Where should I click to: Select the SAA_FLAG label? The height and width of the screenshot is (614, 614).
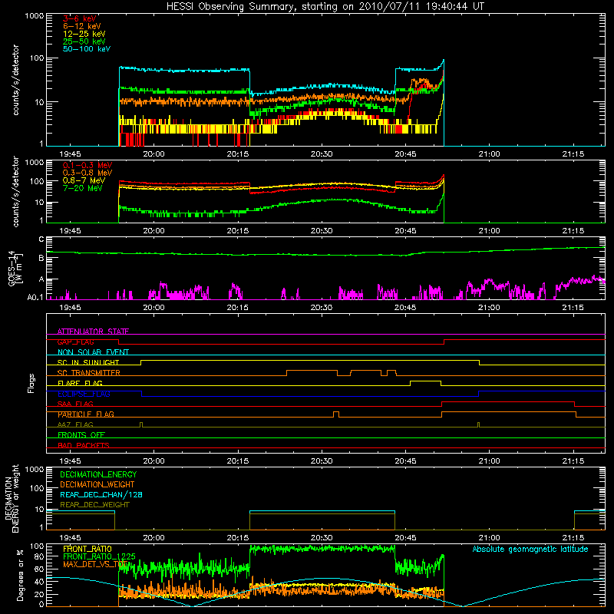(75, 404)
